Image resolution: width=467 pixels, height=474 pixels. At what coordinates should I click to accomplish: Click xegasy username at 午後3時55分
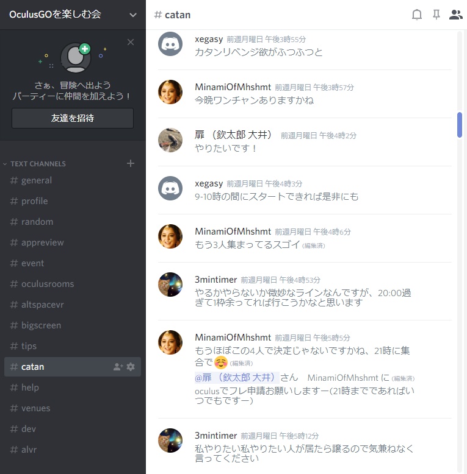pos(209,39)
